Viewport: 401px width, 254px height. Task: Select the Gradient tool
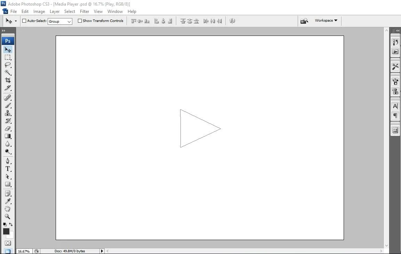[8, 136]
